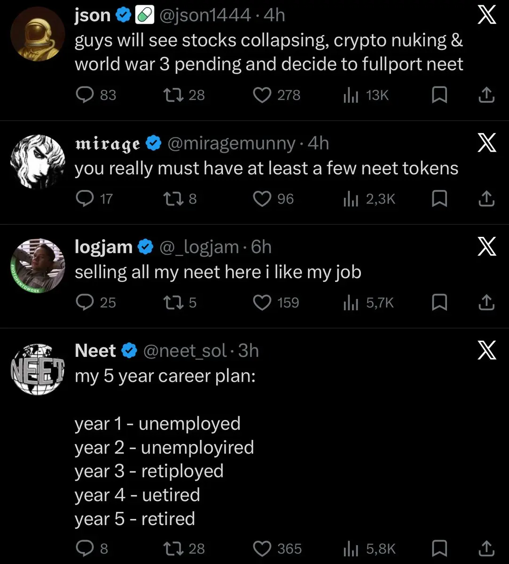Reply to json's stocks collapsing tweet
Screen dimensions: 509x564
[85, 95]
